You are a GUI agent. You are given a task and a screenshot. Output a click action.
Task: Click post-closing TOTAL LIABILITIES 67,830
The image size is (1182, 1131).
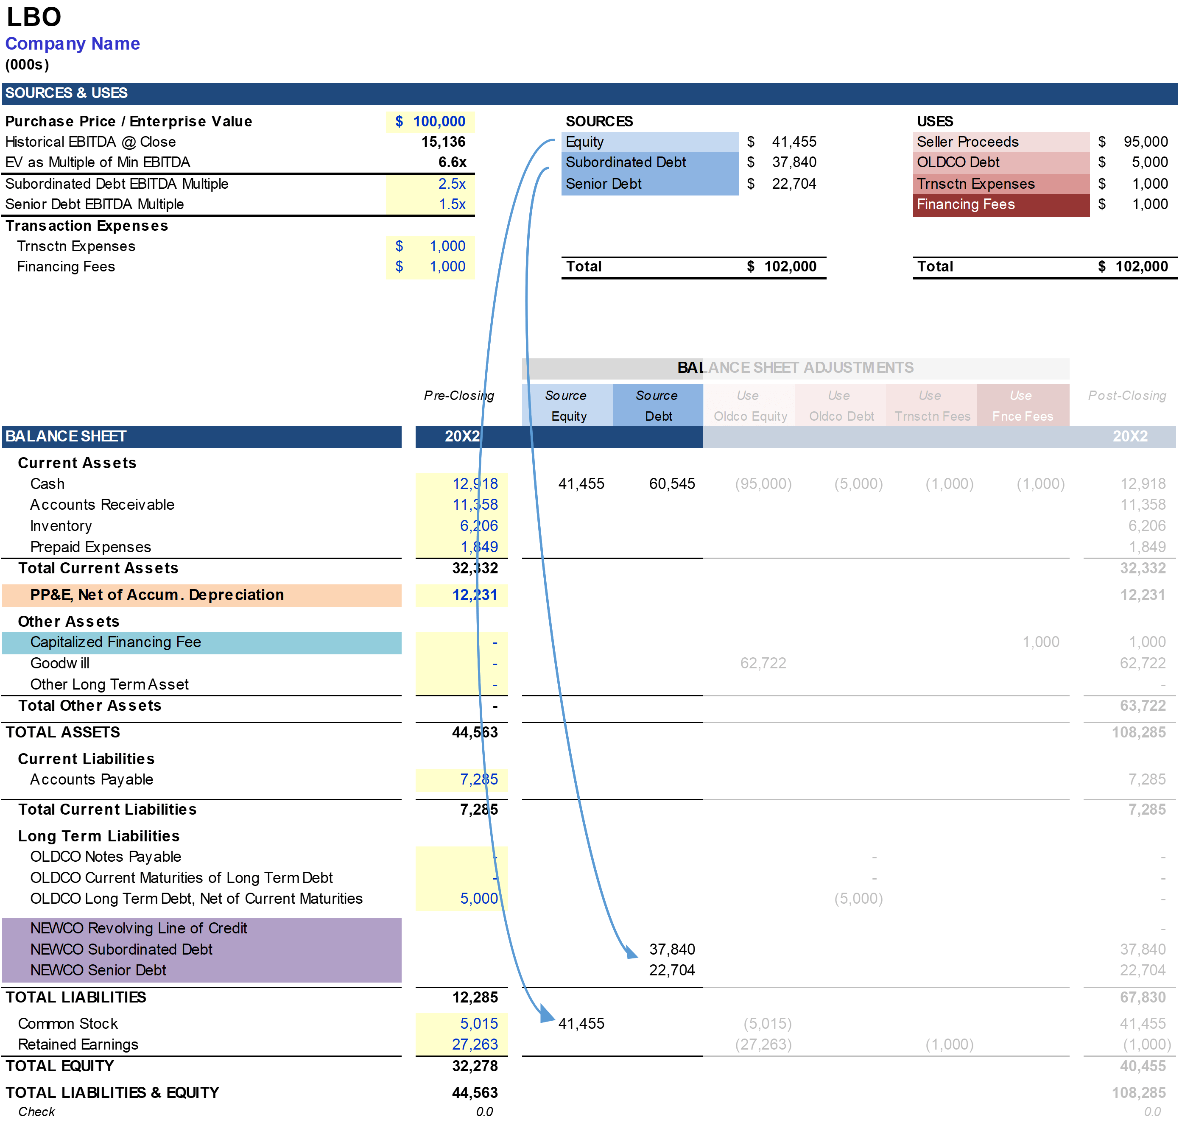pyautogui.click(x=1143, y=998)
